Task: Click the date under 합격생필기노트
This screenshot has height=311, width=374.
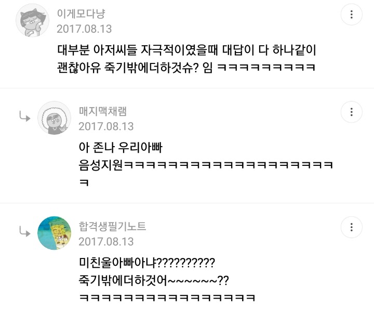Action: [106, 242]
